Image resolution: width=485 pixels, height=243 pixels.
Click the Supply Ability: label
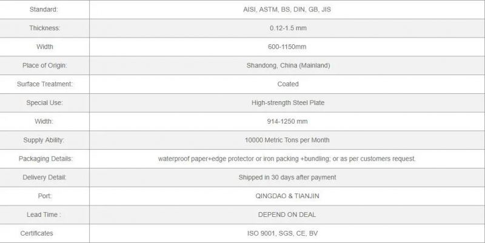click(44, 140)
